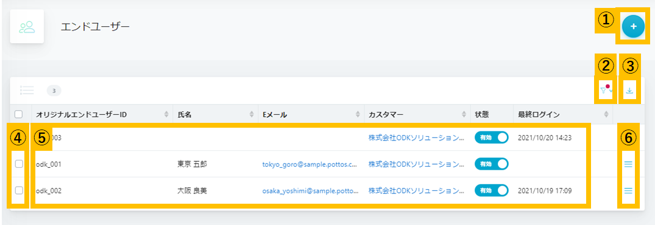Open row menu icon for odk_002
Image resolution: width=655 pixels, height=225 pixels.
click(x=628, y=190)
